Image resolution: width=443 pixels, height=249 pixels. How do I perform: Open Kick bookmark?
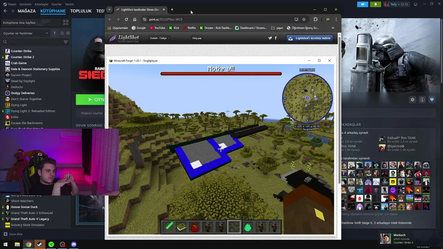174,28
